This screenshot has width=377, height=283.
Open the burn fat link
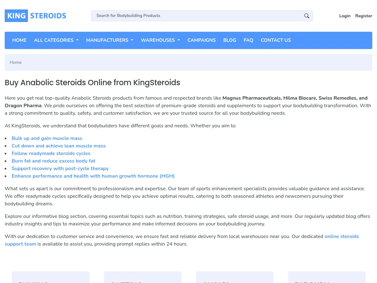pos(53,161)
